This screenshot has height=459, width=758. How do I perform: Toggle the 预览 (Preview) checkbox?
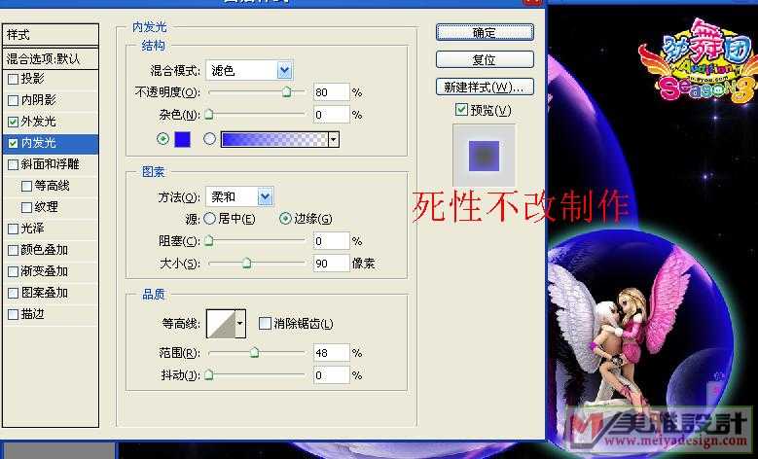461,110
